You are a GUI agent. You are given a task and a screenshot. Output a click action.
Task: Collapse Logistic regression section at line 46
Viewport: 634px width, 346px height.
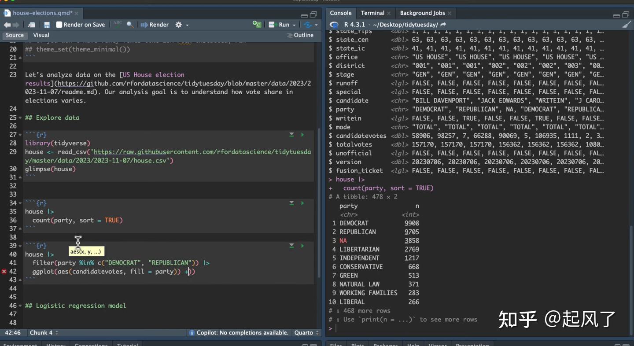coord(20,306)
